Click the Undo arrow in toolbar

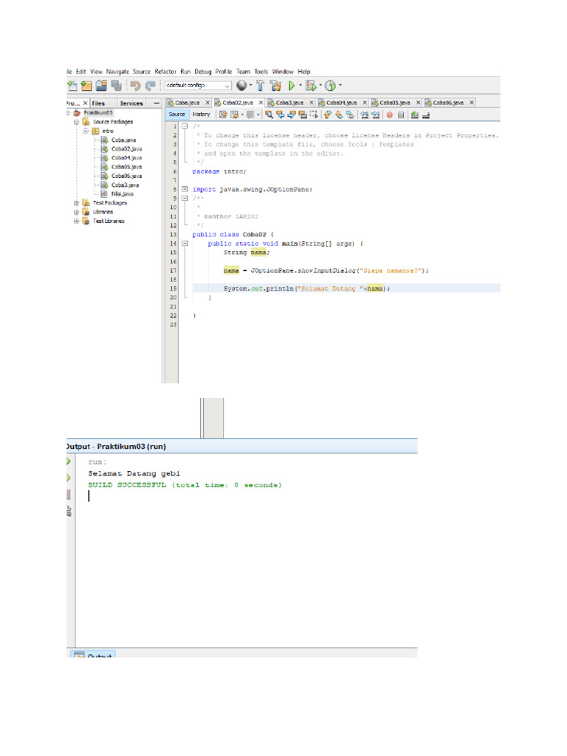coord(136,86)
